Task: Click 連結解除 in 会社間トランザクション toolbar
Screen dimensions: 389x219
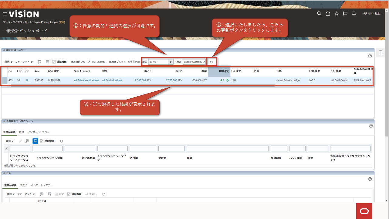Action: [47, 141]
